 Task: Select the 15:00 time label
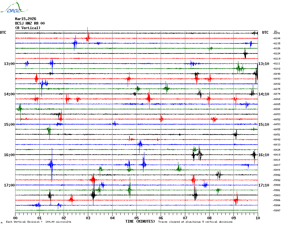coord(9,124)
